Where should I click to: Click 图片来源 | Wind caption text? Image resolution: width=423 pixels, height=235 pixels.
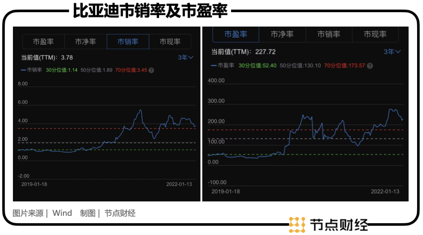point(42,213)
